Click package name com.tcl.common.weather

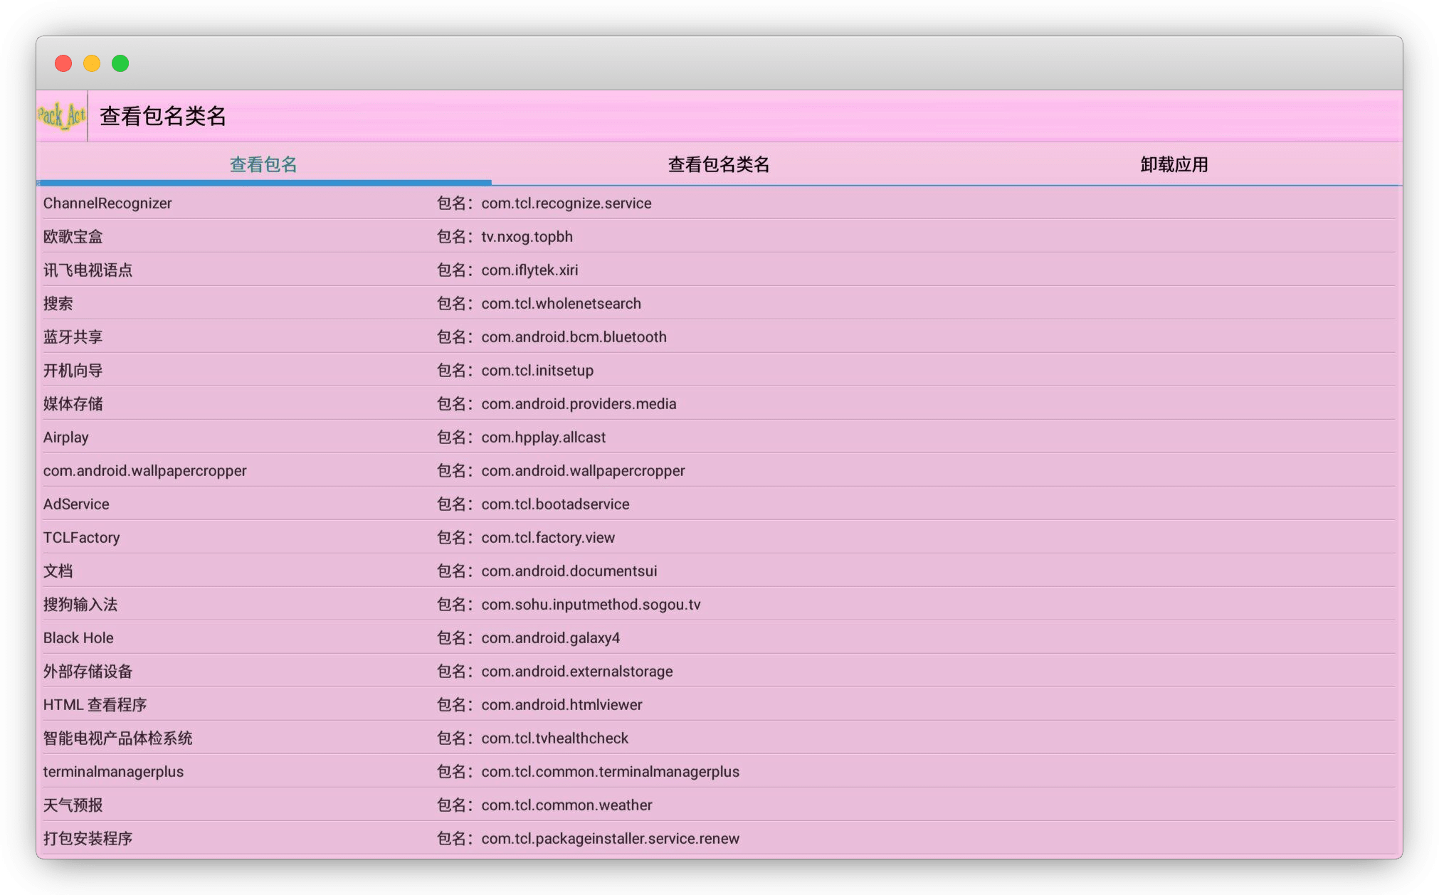(566, 805)
